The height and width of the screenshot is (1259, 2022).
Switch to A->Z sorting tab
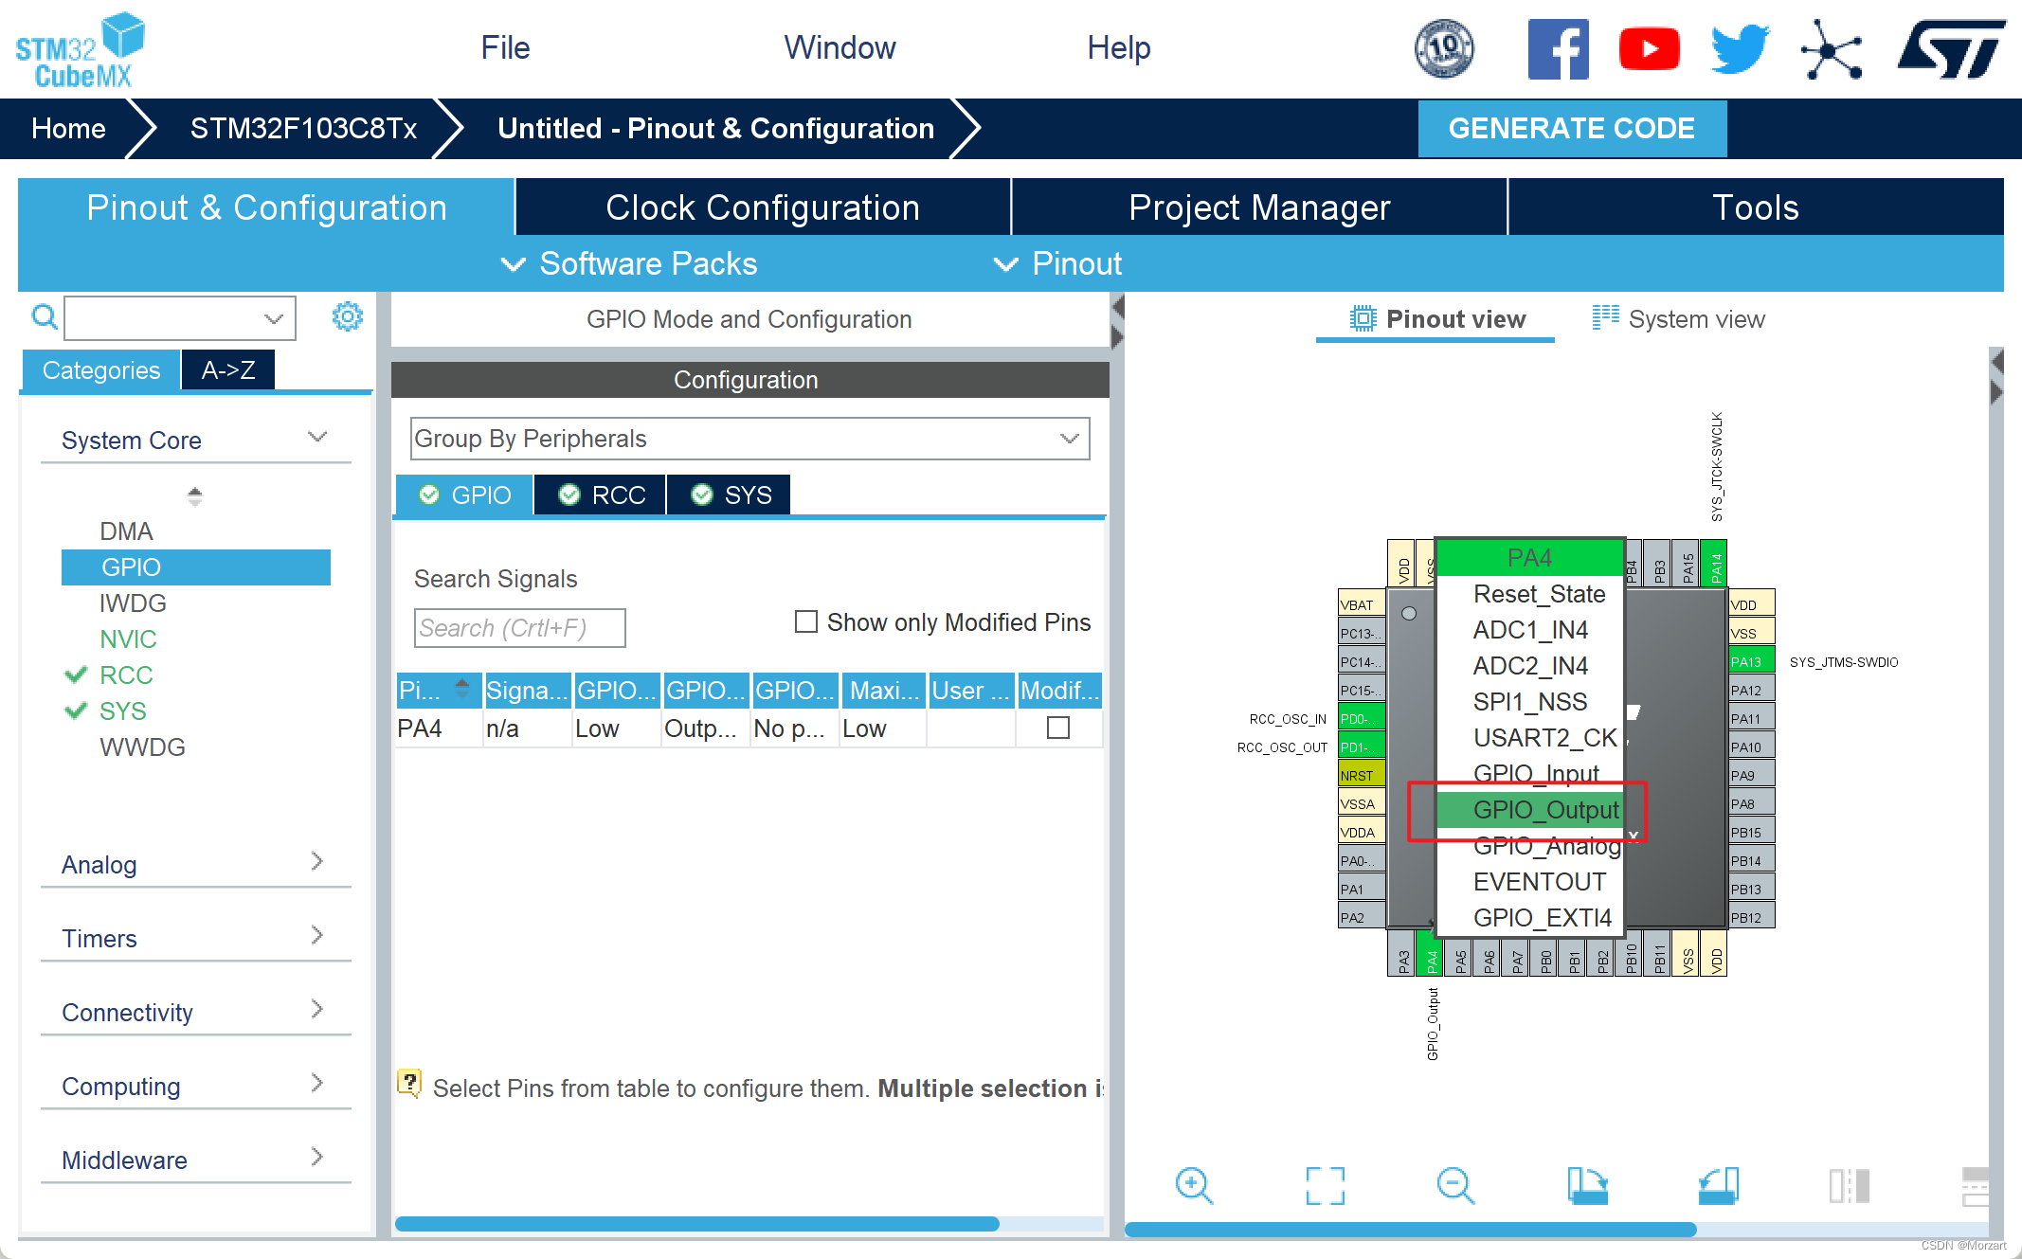pos(228,369)
